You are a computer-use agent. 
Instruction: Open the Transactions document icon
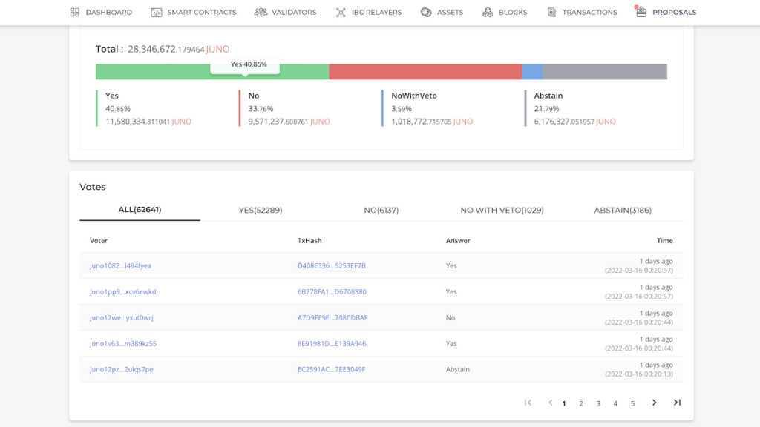[x=551, y=12]
